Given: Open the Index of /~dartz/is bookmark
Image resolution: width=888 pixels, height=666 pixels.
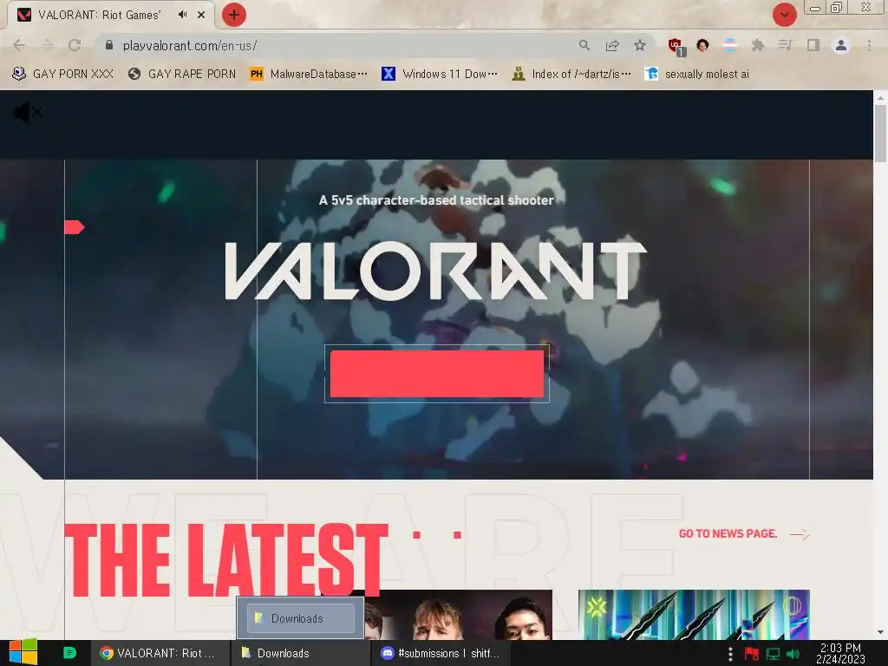Looking at the screenshot, I should pos(571,75).
